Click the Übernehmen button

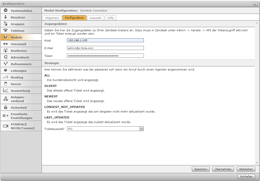223,169
